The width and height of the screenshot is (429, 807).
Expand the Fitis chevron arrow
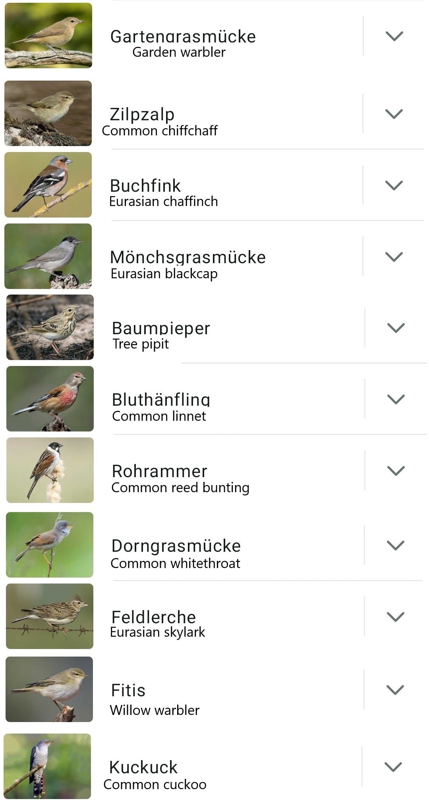tap(395, 690)
